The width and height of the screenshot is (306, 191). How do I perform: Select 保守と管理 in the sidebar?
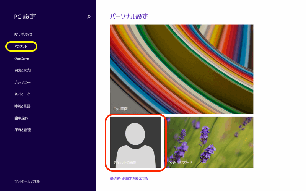pyautogui.click(x=22, y=130)
